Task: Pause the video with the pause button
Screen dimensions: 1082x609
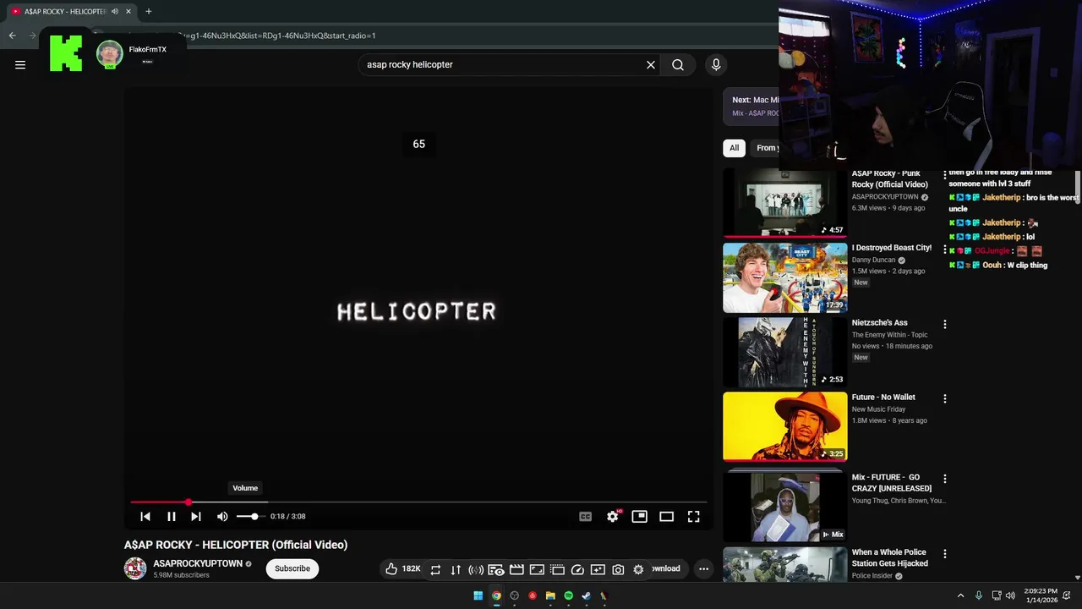Action: (x=171, y=516)
